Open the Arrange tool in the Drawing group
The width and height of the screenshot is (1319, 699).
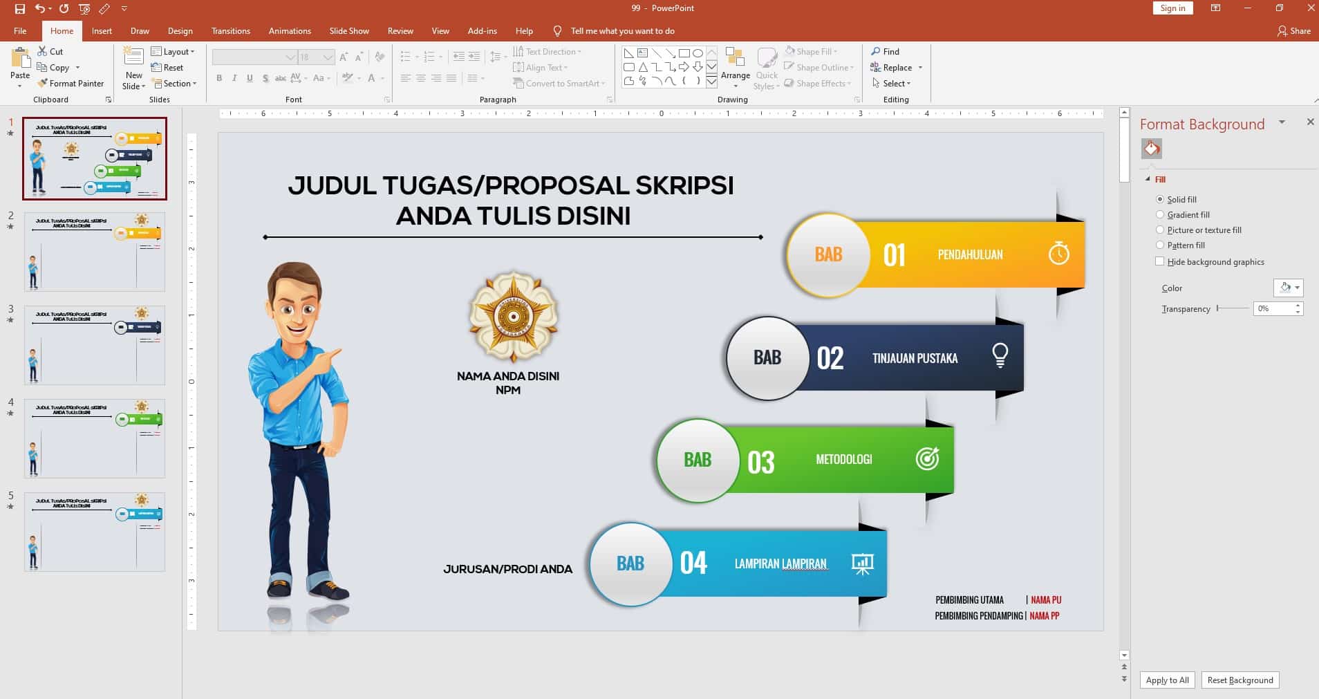(x=735, y=67)
